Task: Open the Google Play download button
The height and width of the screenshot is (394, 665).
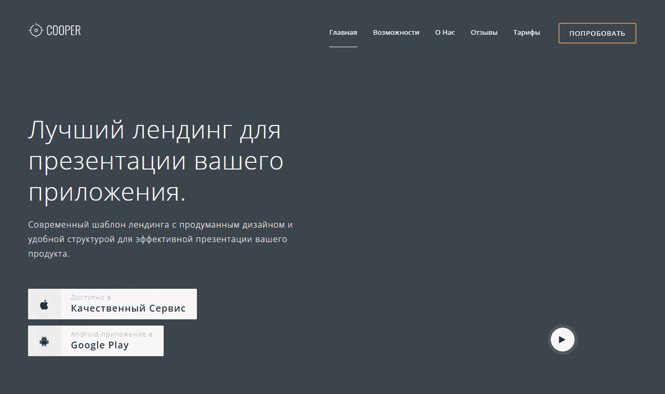Action: (96, 341)
